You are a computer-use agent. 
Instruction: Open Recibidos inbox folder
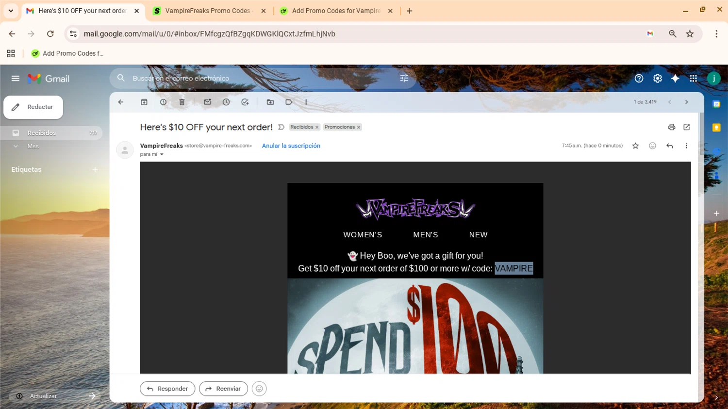(x=51, y=133)
